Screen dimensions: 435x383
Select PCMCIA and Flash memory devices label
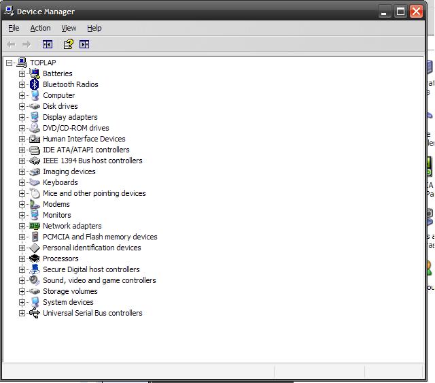pyautogui.click(x=100, y=237)
